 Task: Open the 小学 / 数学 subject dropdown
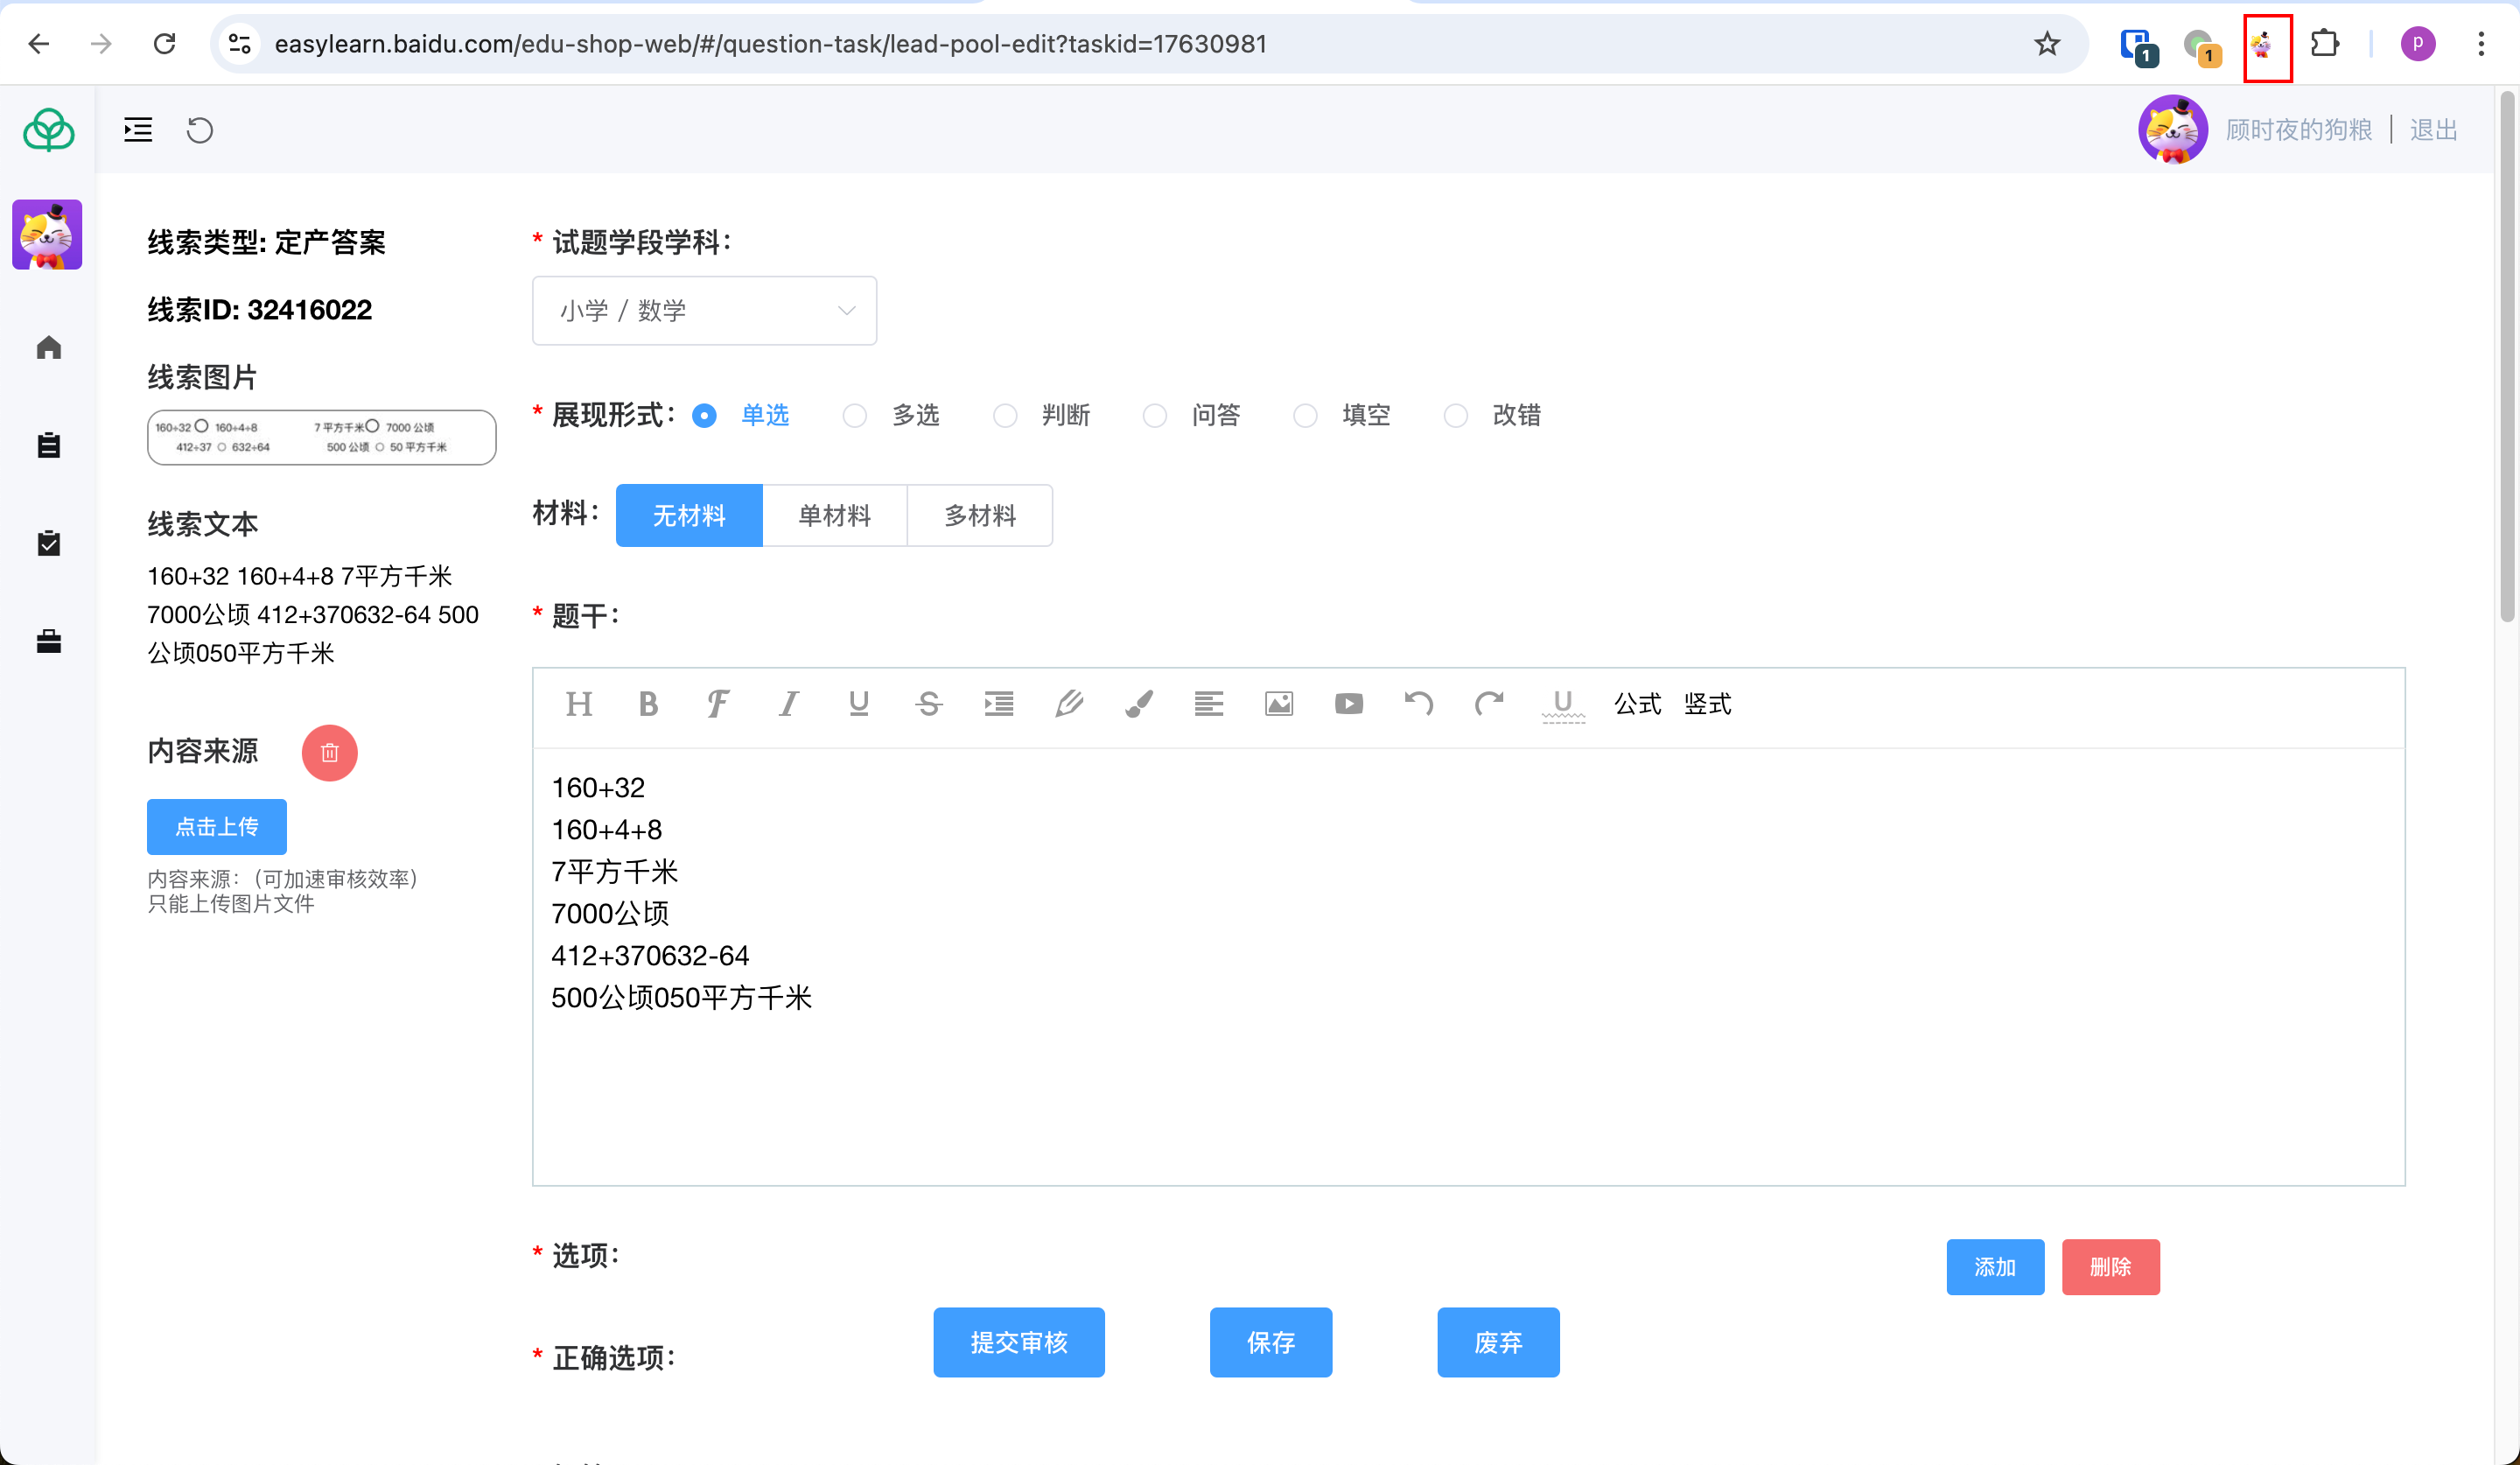704,311
